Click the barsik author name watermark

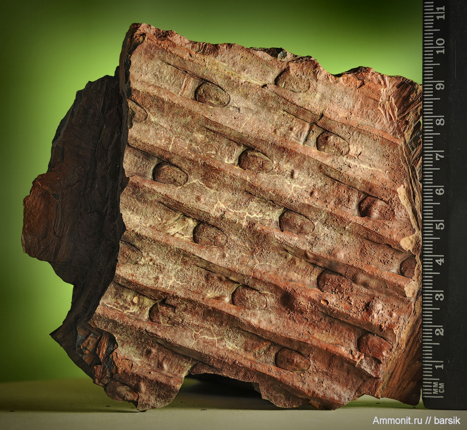[x=447, y=420]
